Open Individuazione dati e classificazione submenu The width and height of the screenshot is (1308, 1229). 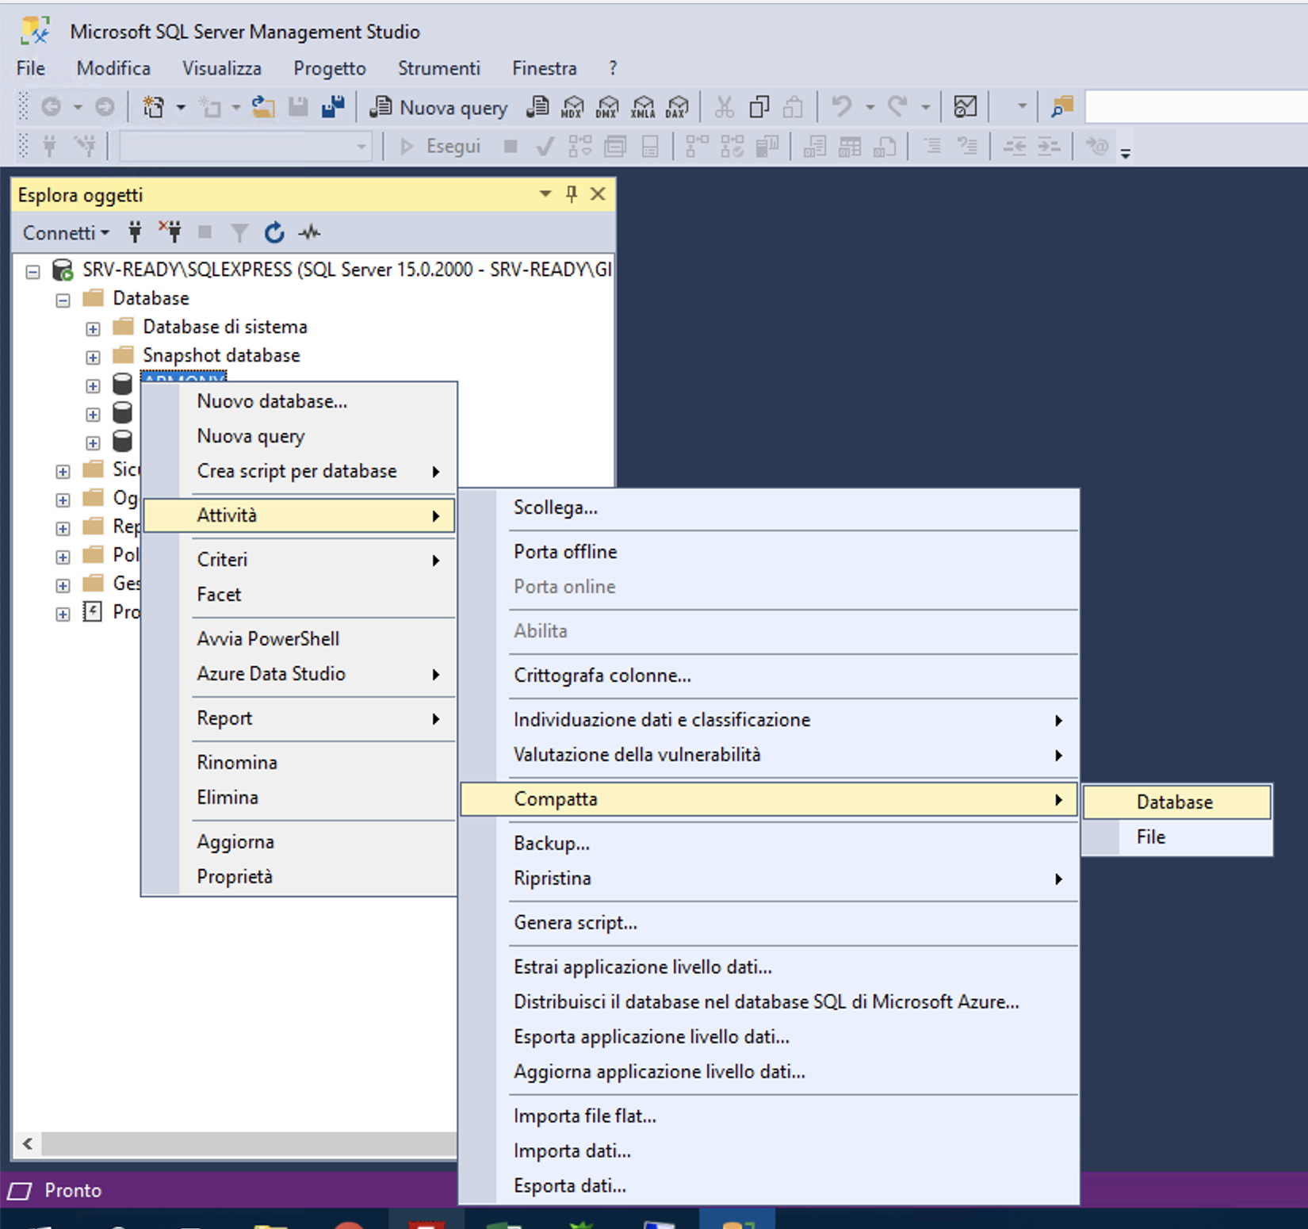769,720
